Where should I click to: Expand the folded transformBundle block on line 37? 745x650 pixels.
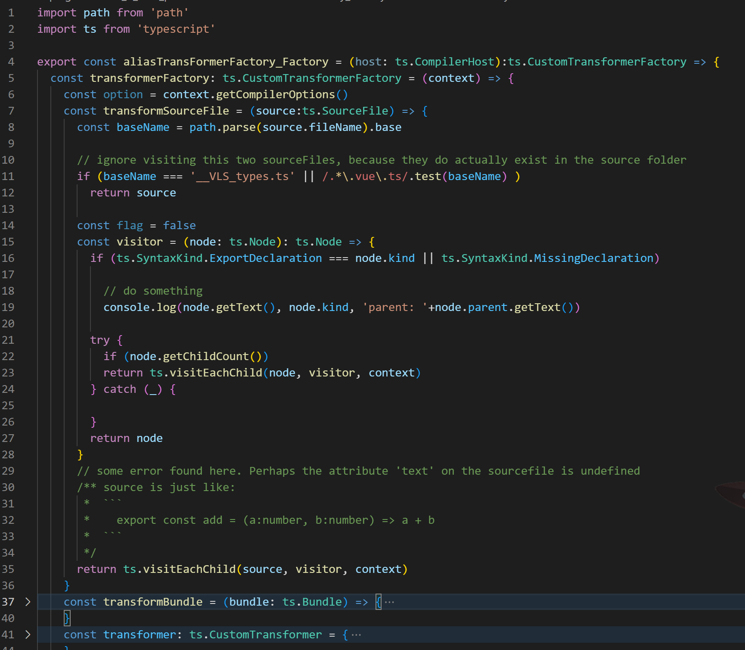pyautogui.click(x=28, y=602)
